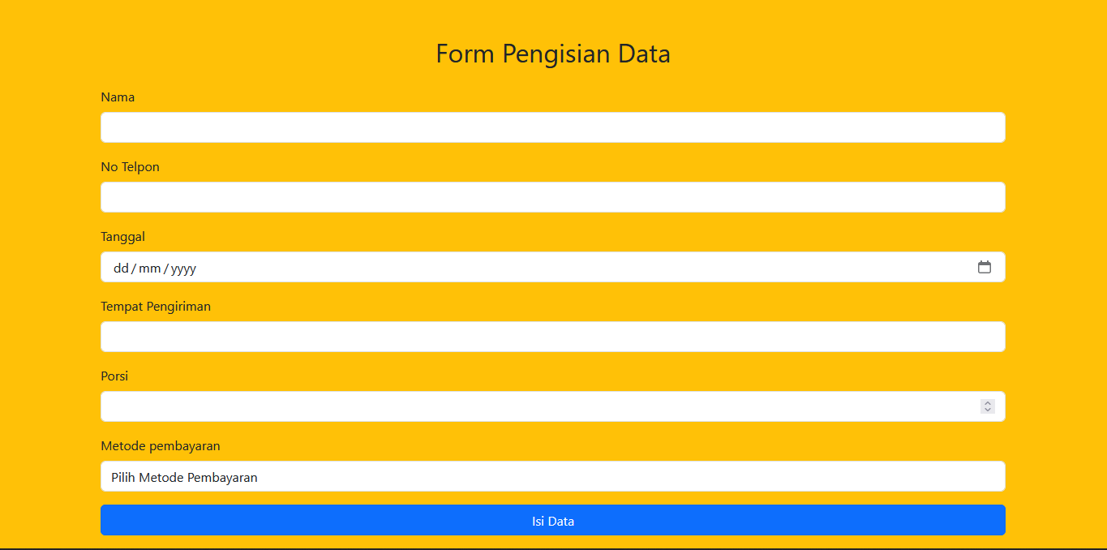Click into the No Telpon input
1107x550 pixels.
pos(552,197)
